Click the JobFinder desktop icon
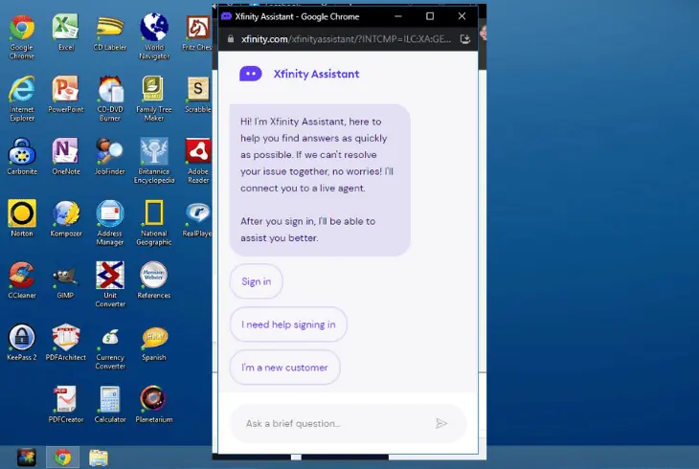The width and height of the screenshot is (699, 469). [x=110, y=156]
